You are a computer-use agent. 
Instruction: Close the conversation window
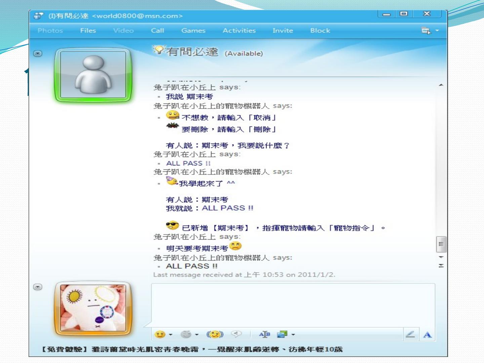click(427, 14)
